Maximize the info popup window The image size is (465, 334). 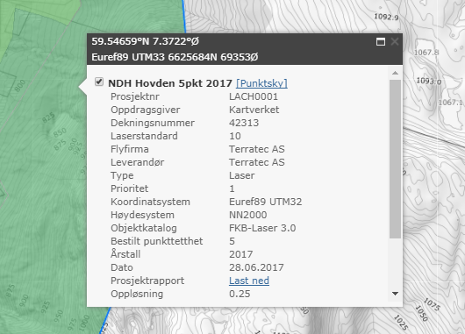[381, 42]
